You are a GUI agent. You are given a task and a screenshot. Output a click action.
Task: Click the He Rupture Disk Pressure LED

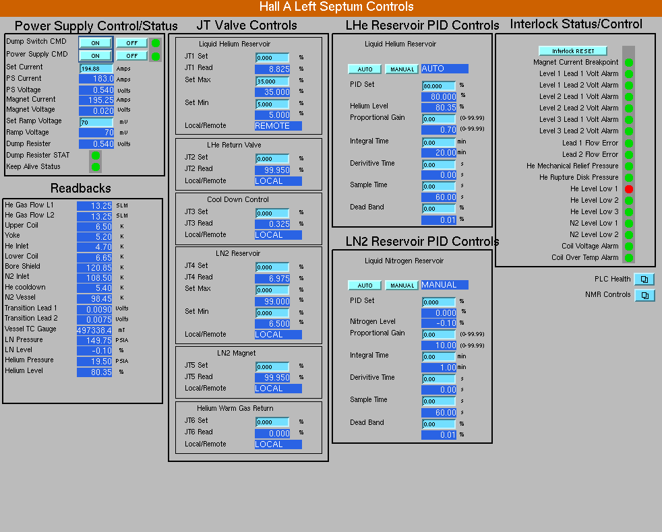(x=629, y=178)
